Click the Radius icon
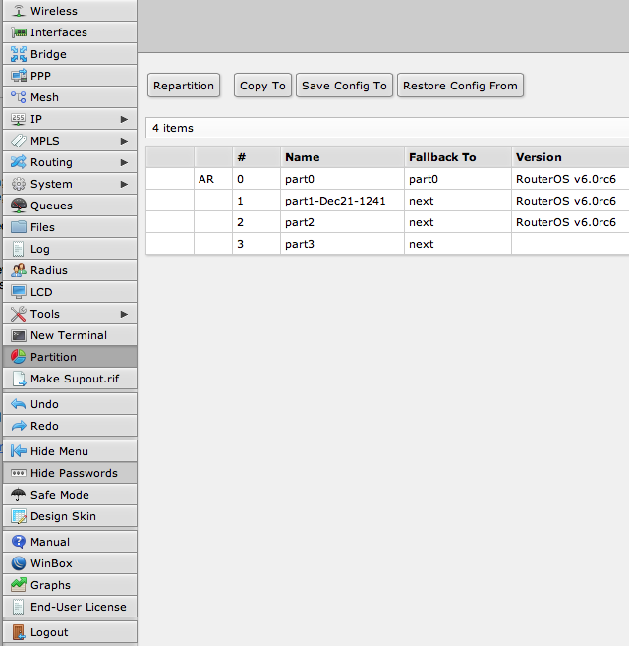The width and height of the screenshot is (629, 646). (x=19, y=270)
